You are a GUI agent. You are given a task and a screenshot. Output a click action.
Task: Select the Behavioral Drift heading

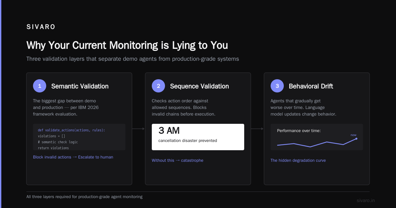pyautogui.click(x=311, y=86)
